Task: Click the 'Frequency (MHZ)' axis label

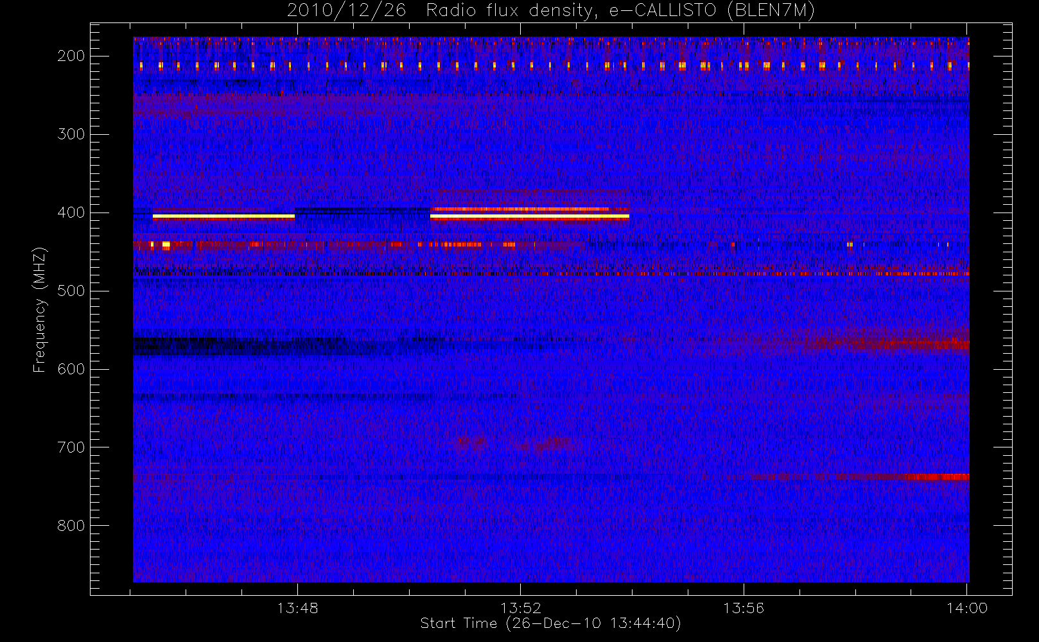Action: point(40,309)
